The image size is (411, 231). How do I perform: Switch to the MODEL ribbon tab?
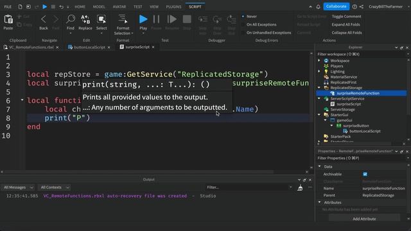(x=99, y=7)
